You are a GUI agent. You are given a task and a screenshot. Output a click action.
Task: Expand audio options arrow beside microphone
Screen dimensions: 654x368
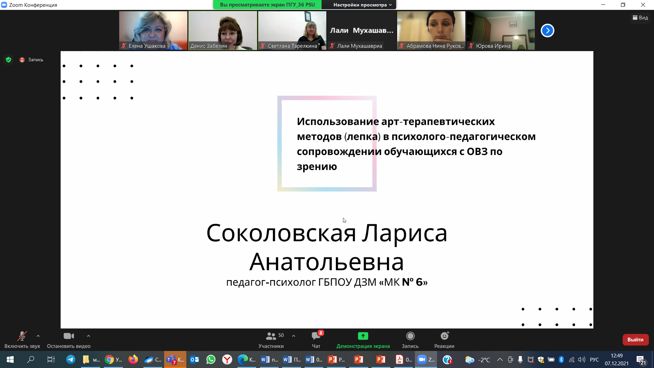(x=38, y=336)
